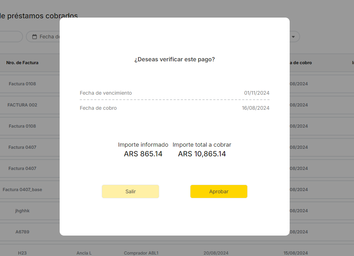The width and height of the screenshot is (354, 256).
Task: Click the 16/08/2024 collection date value
Action: pyautogui.click(x=256, y=108)
